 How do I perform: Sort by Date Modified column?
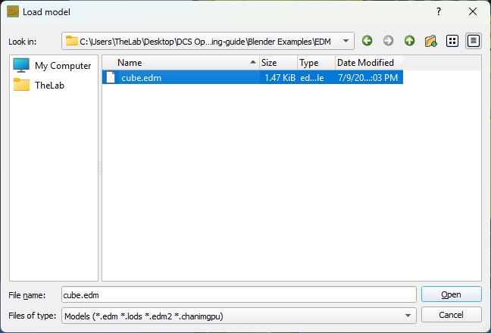click(369, 63)
